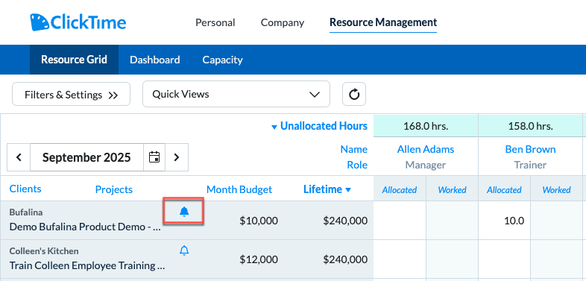Click Bufalina's $240,000 lifetime value
The height and width of the screenshot is (281, 586).
click(x=345, y=221)
